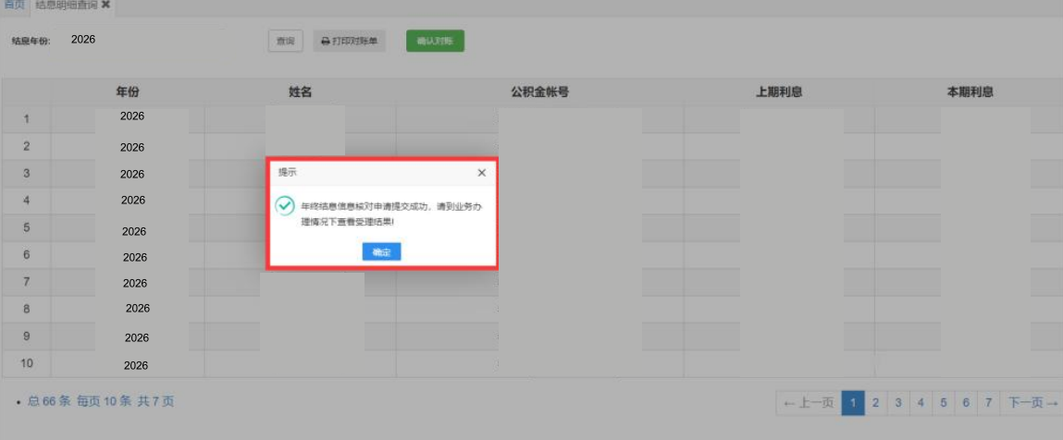The width and height of the screenshot is (1063, 440).
Task: Select row number 3 in table
Action: tap(27, 173)
